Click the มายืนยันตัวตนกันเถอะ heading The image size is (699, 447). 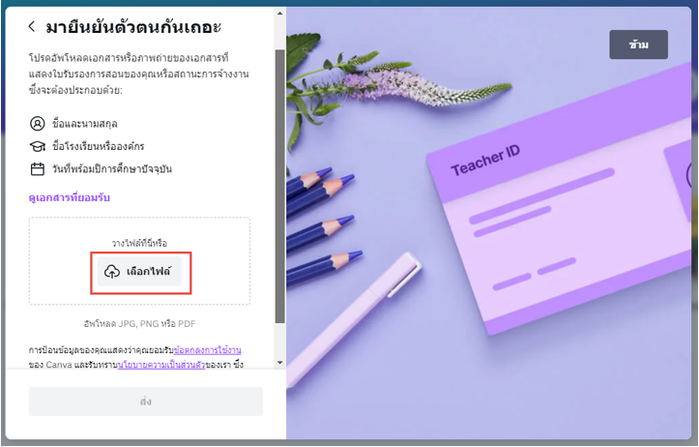click(133, 27)
